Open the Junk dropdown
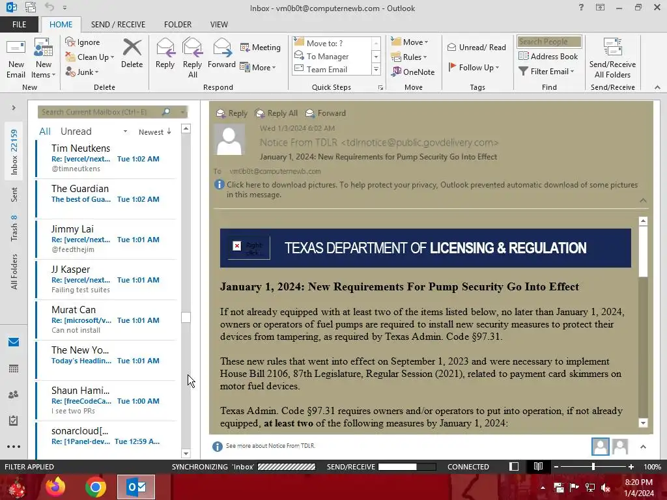The height and width of the screenshot is (500, 667). pos(82,72)
